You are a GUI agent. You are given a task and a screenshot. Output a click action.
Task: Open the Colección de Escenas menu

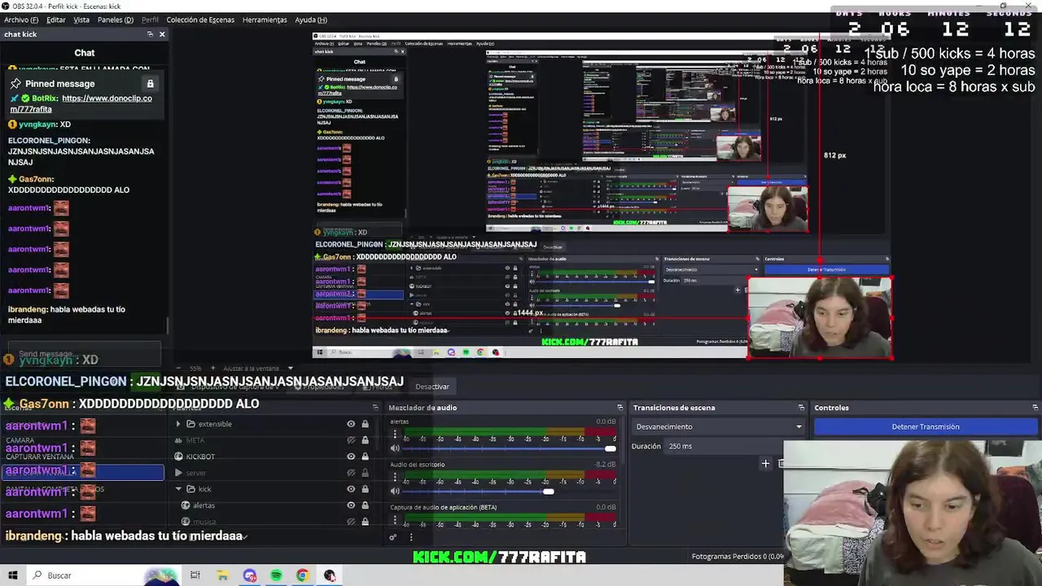tap(200, 20)
